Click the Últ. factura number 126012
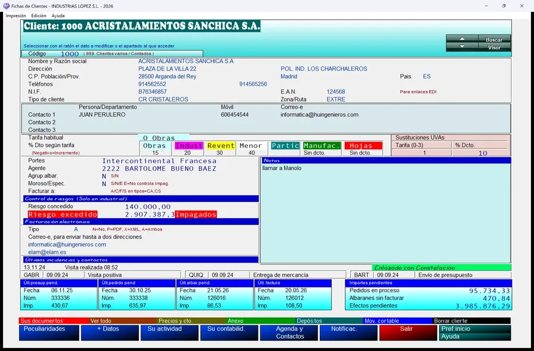The height and width of the screenshot is (351, 534). [294, 298]
